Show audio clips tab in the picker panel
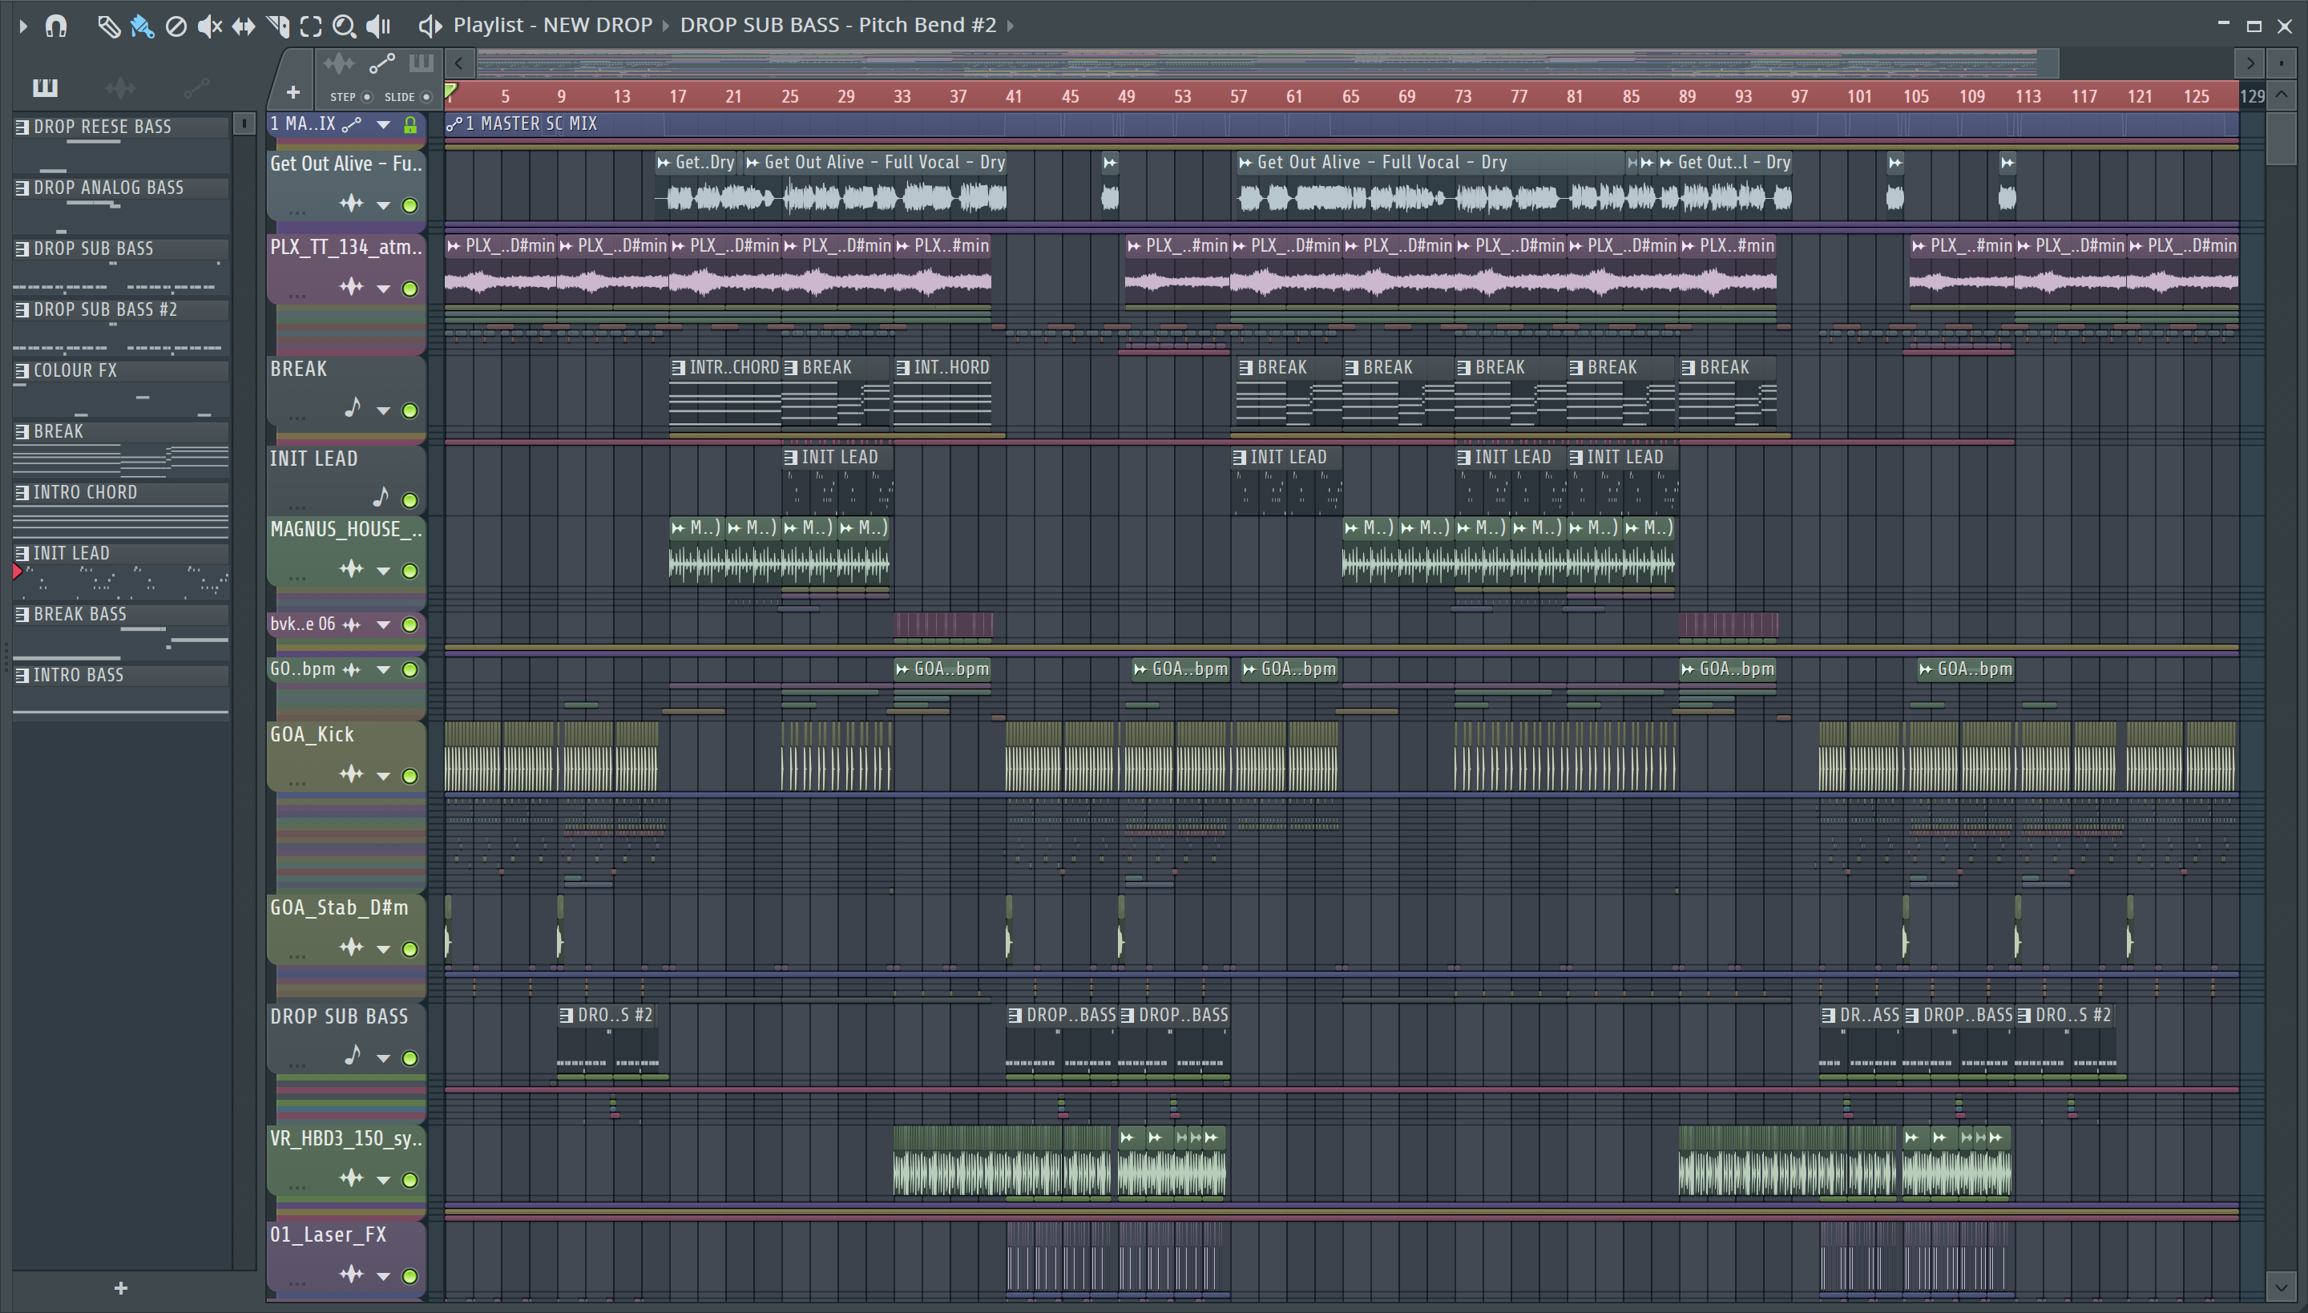Viewport: 2308px width, 1313px height. pyautogui.click(x=120, y=87)
